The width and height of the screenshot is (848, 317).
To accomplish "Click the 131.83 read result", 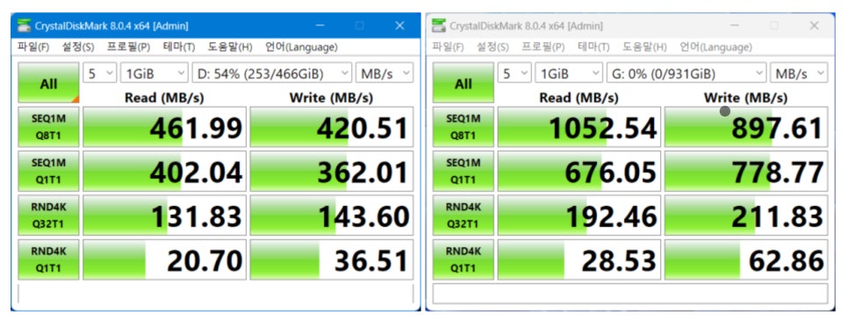I will (x=164, y=215).
